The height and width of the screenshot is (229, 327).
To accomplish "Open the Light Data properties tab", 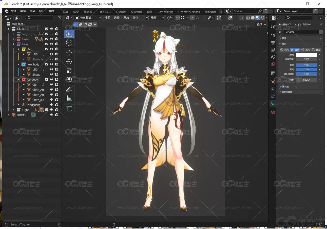I will [x=273, y=103].
